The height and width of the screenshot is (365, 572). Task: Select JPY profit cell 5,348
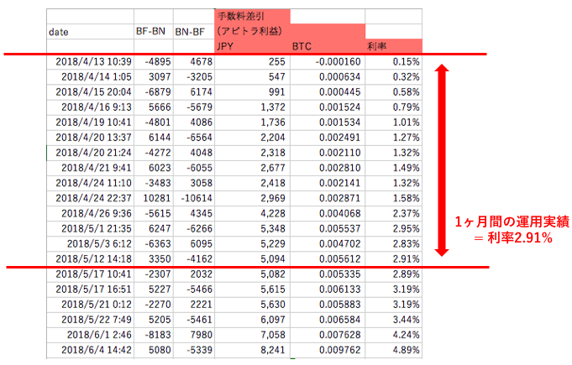coord(252,229)
